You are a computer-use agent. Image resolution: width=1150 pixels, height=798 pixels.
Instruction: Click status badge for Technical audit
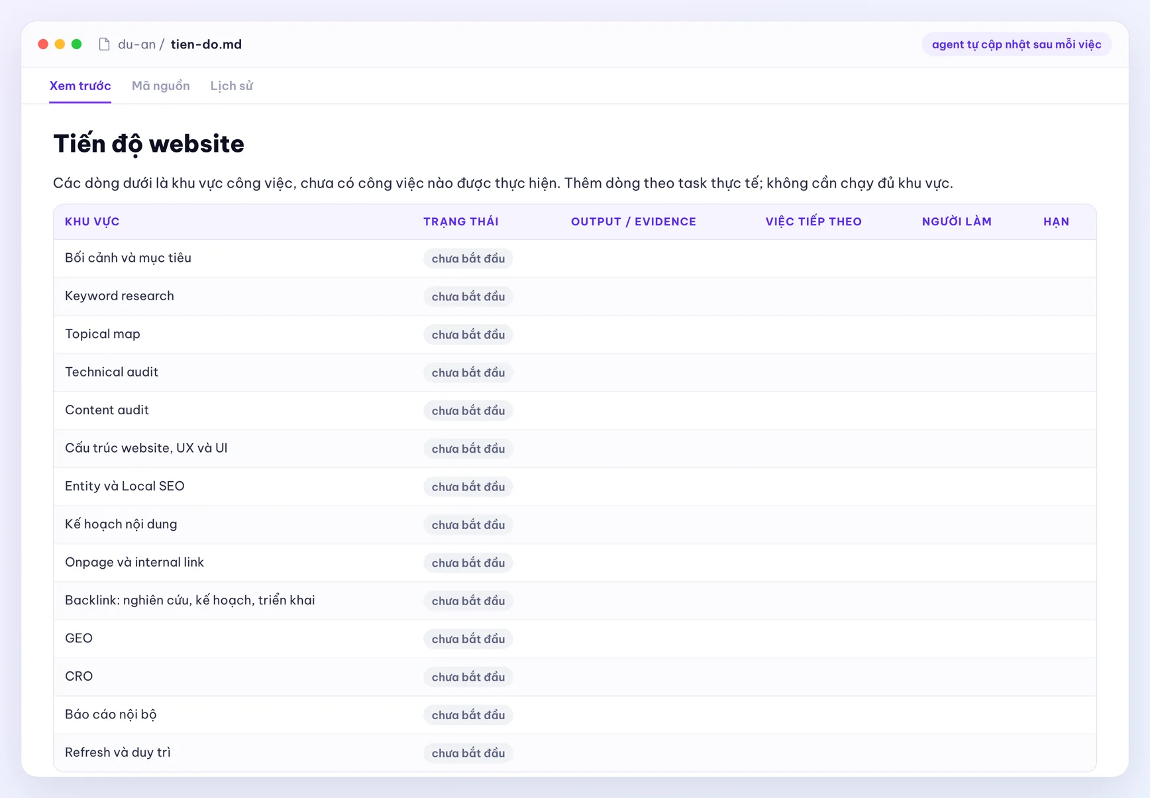tap(468, 373)
